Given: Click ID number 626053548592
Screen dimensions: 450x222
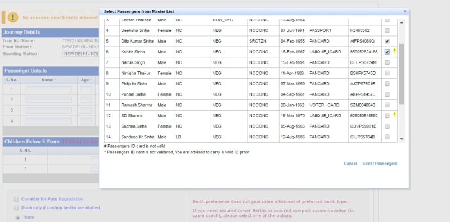Looking at the screenshot, I should pyautogui.click(x=364, y=116).
